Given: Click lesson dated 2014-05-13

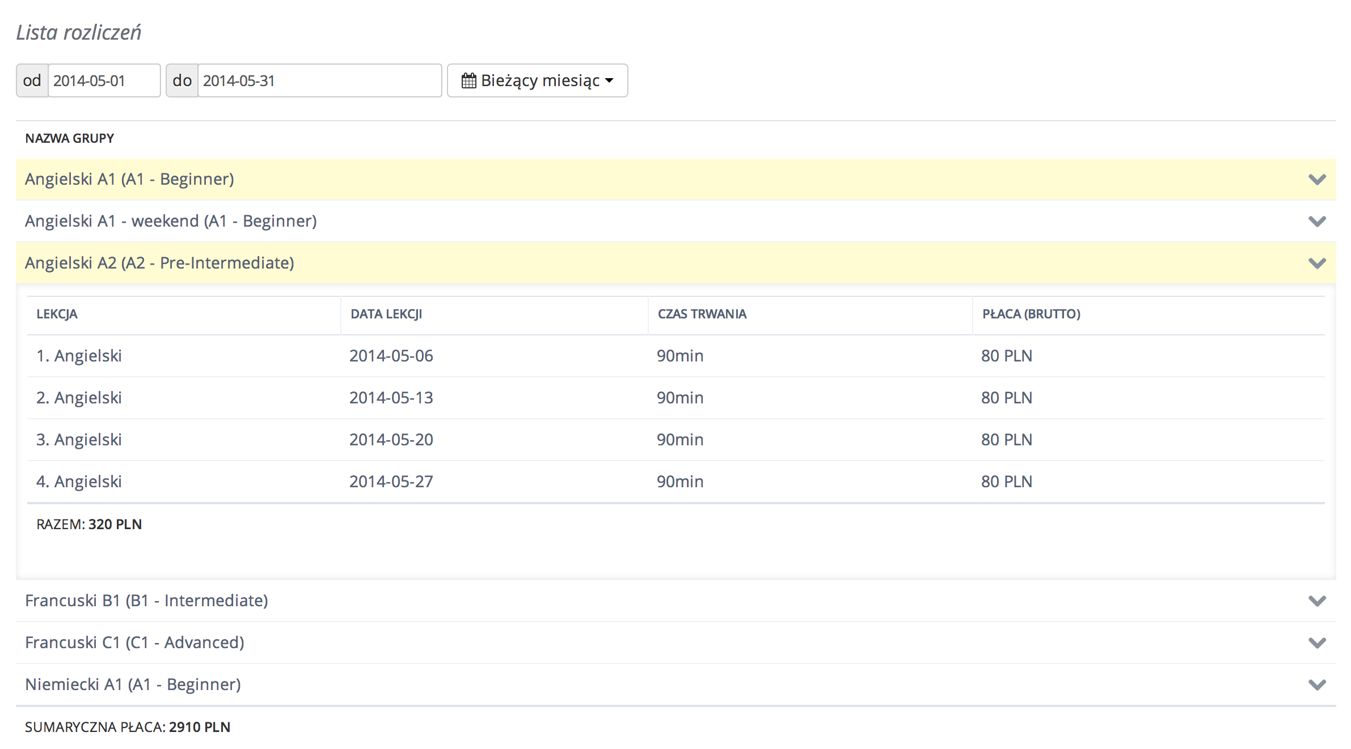Looking at the screenshot, I should [x=391, y=398].
